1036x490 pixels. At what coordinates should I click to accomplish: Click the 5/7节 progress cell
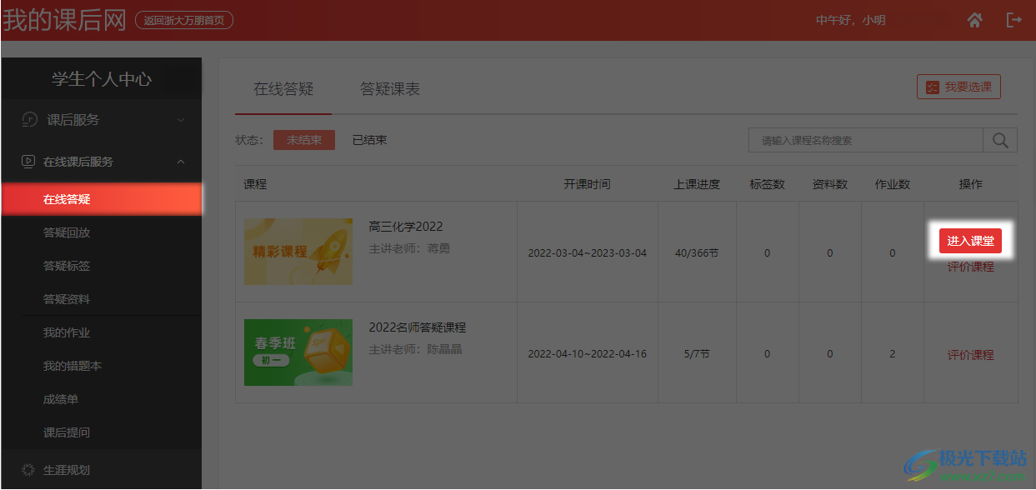pyautogui.click(x=697, y=354)
